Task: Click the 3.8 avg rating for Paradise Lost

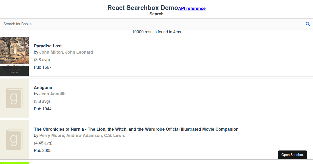Action: 42,60
